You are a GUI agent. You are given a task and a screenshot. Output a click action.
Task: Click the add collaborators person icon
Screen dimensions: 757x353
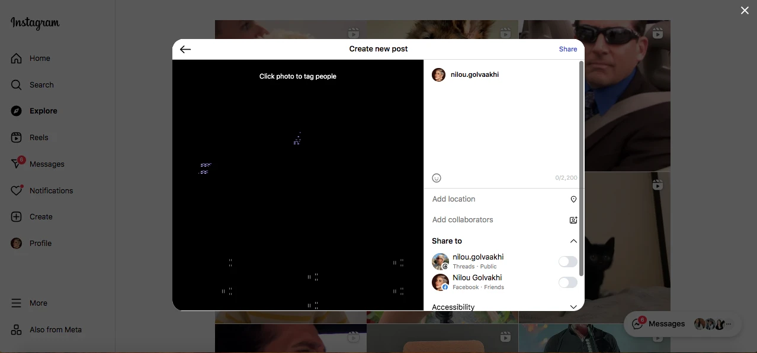pyautogui.click(x=573, y=220)
